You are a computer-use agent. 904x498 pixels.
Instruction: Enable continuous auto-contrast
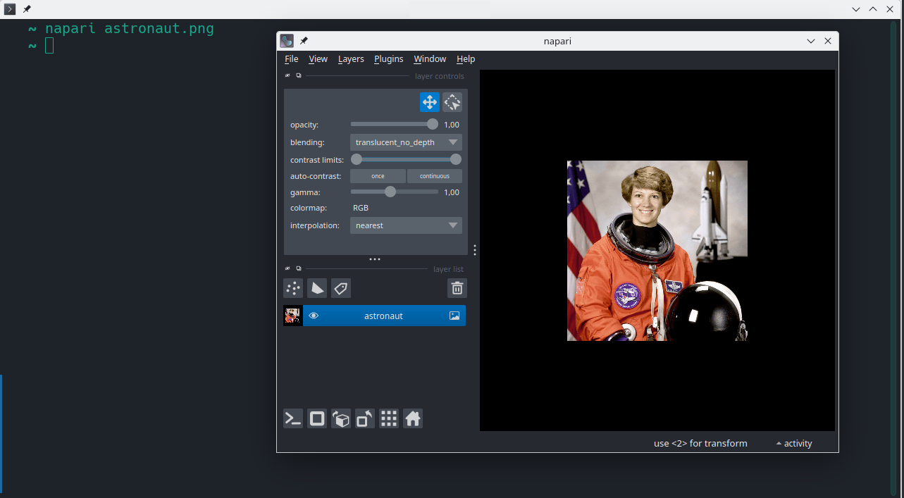[x=435, y=176]
